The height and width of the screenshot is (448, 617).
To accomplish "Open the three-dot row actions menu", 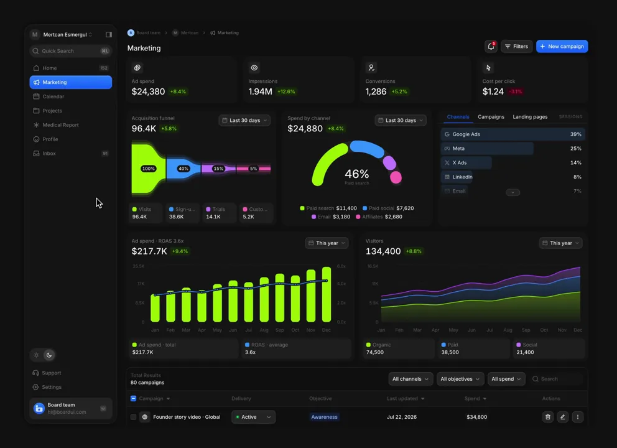I will (x=578, y=417).
